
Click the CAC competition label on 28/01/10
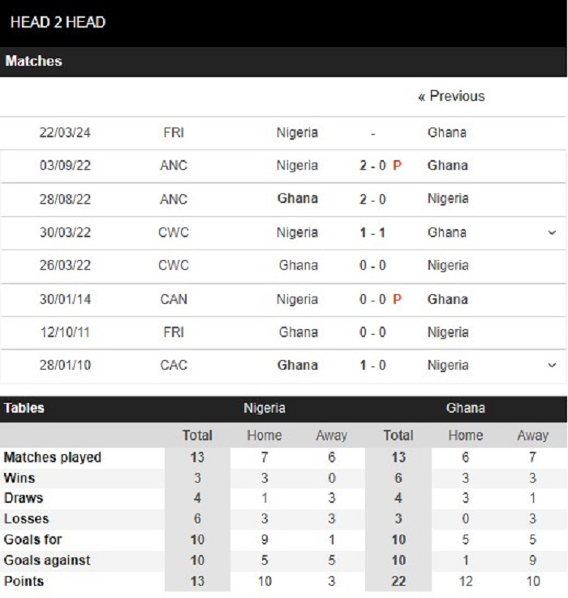click(x=174, y=366)
